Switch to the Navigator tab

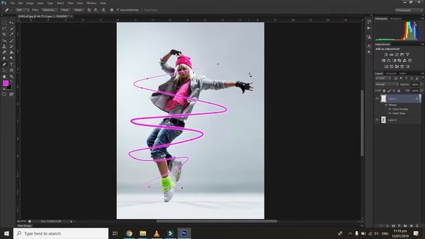[x=396, y=19]
